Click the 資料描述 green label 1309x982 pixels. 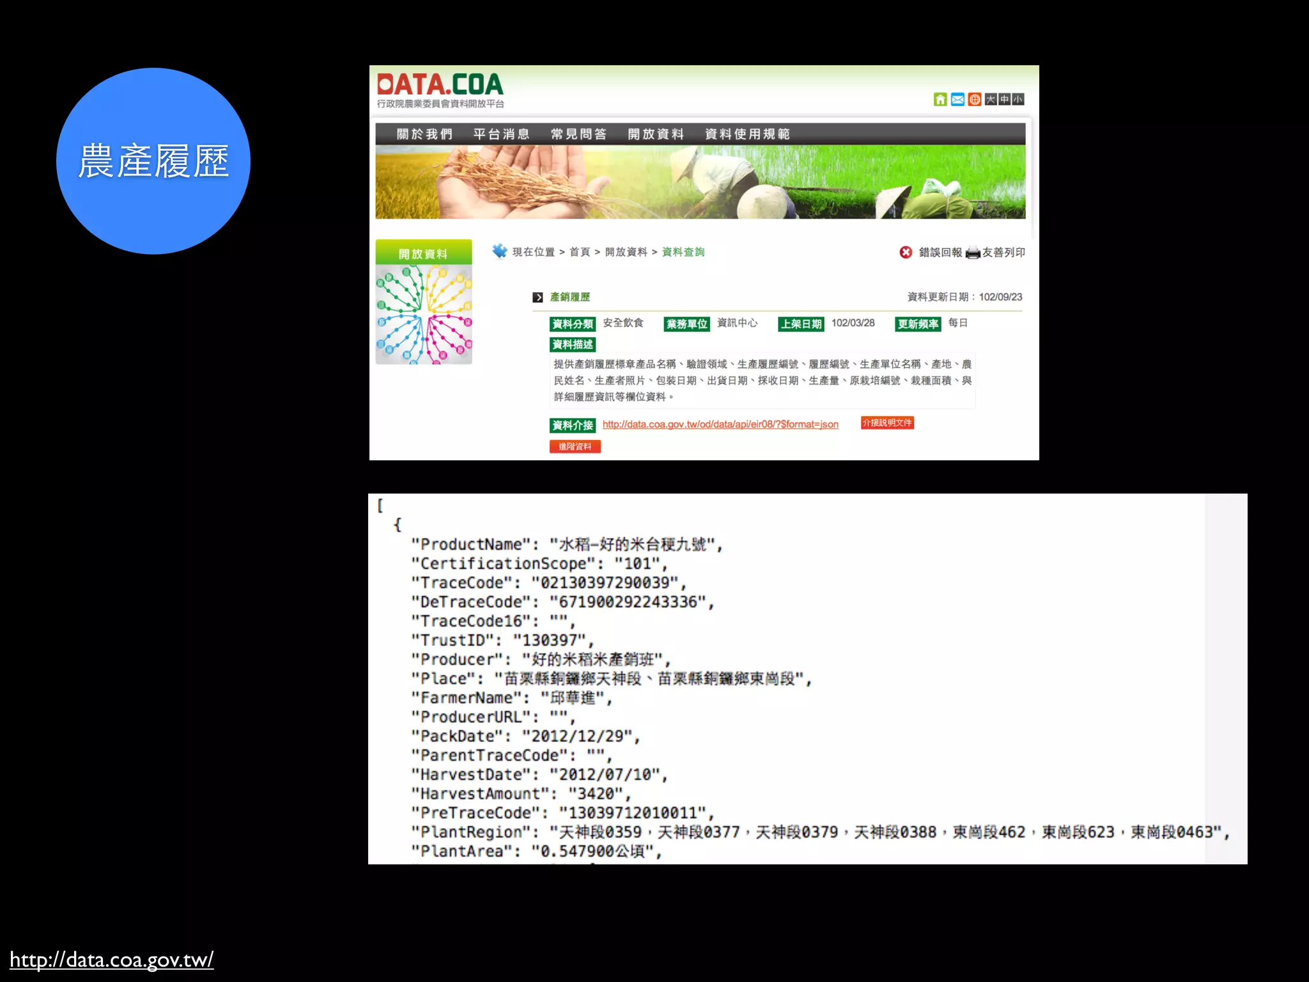(x=573, y=345)
